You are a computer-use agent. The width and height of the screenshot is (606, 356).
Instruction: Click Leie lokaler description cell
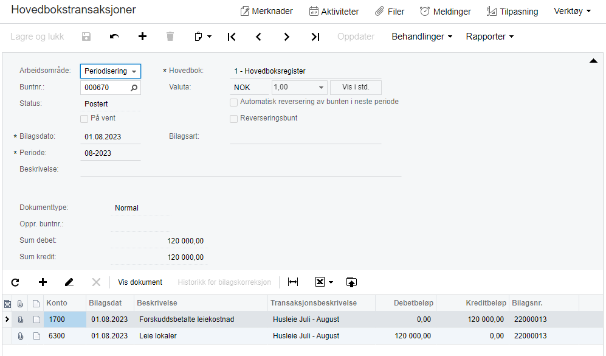pyautogui.click(x=201, y=336)
